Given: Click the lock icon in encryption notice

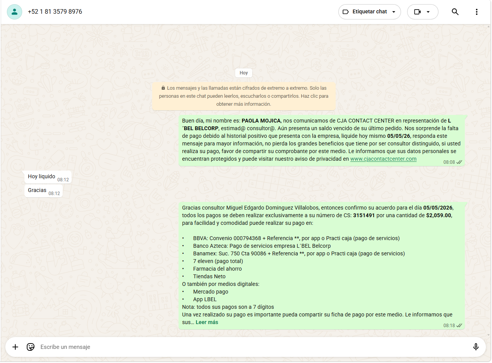Looking at the screenshot, I should coord(163,88).
